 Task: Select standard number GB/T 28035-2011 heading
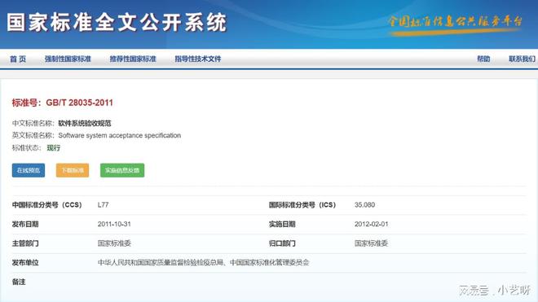click(x=63, y=103)
